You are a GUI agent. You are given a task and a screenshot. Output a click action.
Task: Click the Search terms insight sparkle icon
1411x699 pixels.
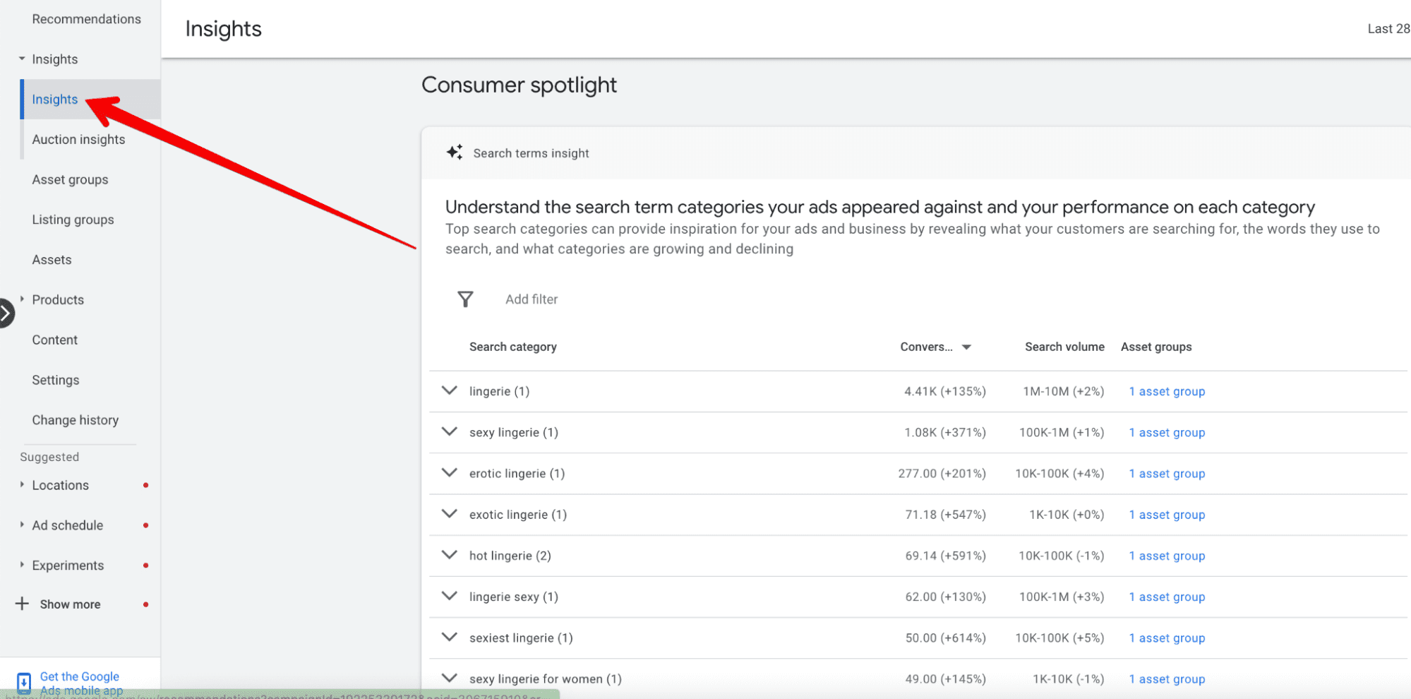[x=455, y=153]
